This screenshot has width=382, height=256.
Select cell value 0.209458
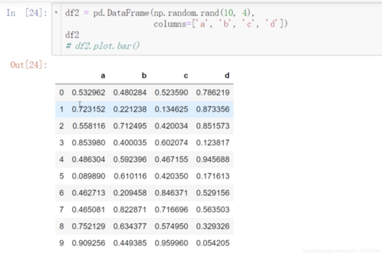click(x=130, y=193)
